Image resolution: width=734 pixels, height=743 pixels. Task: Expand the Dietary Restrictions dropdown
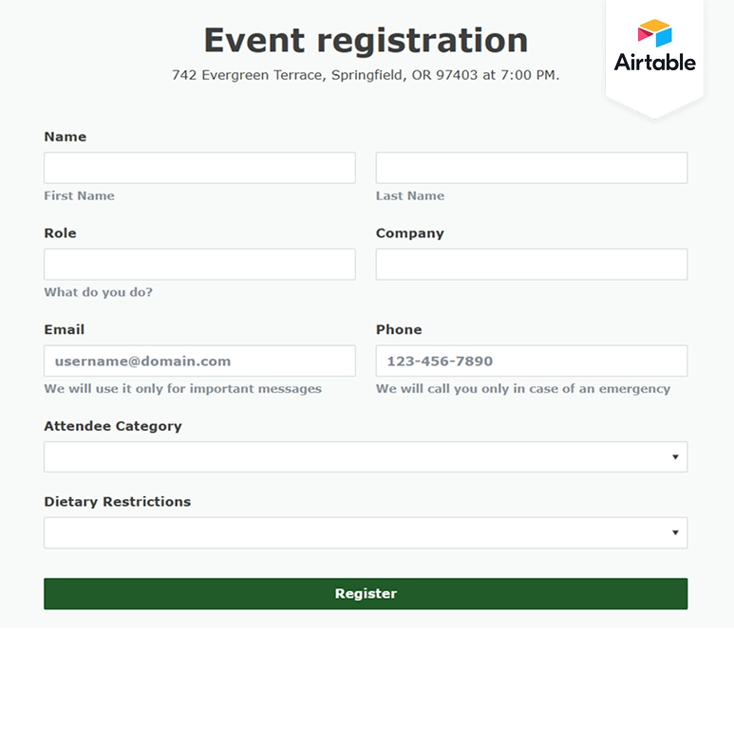tap(366, 533)
